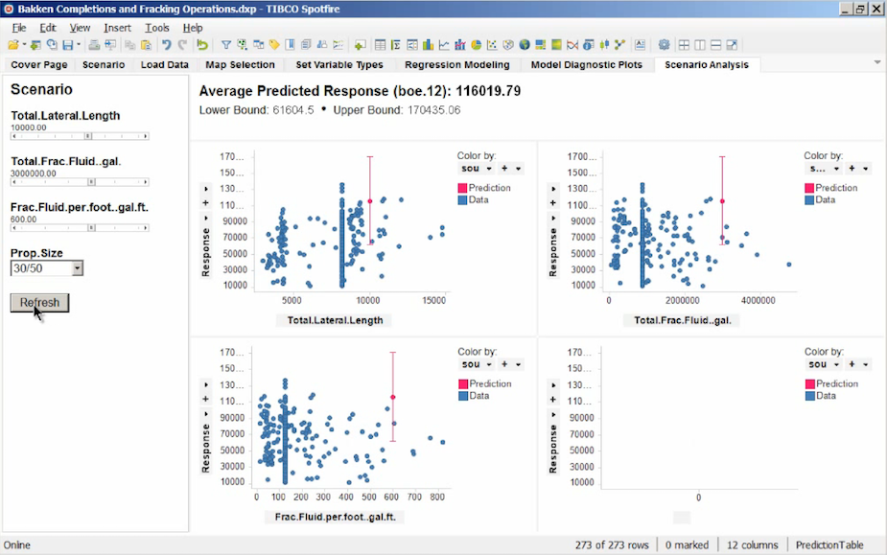Viewport: 887px width, 555px height.
Task: Insert a Map Chart globe icon
Action: pyautogui.click(x=525, y=45)
